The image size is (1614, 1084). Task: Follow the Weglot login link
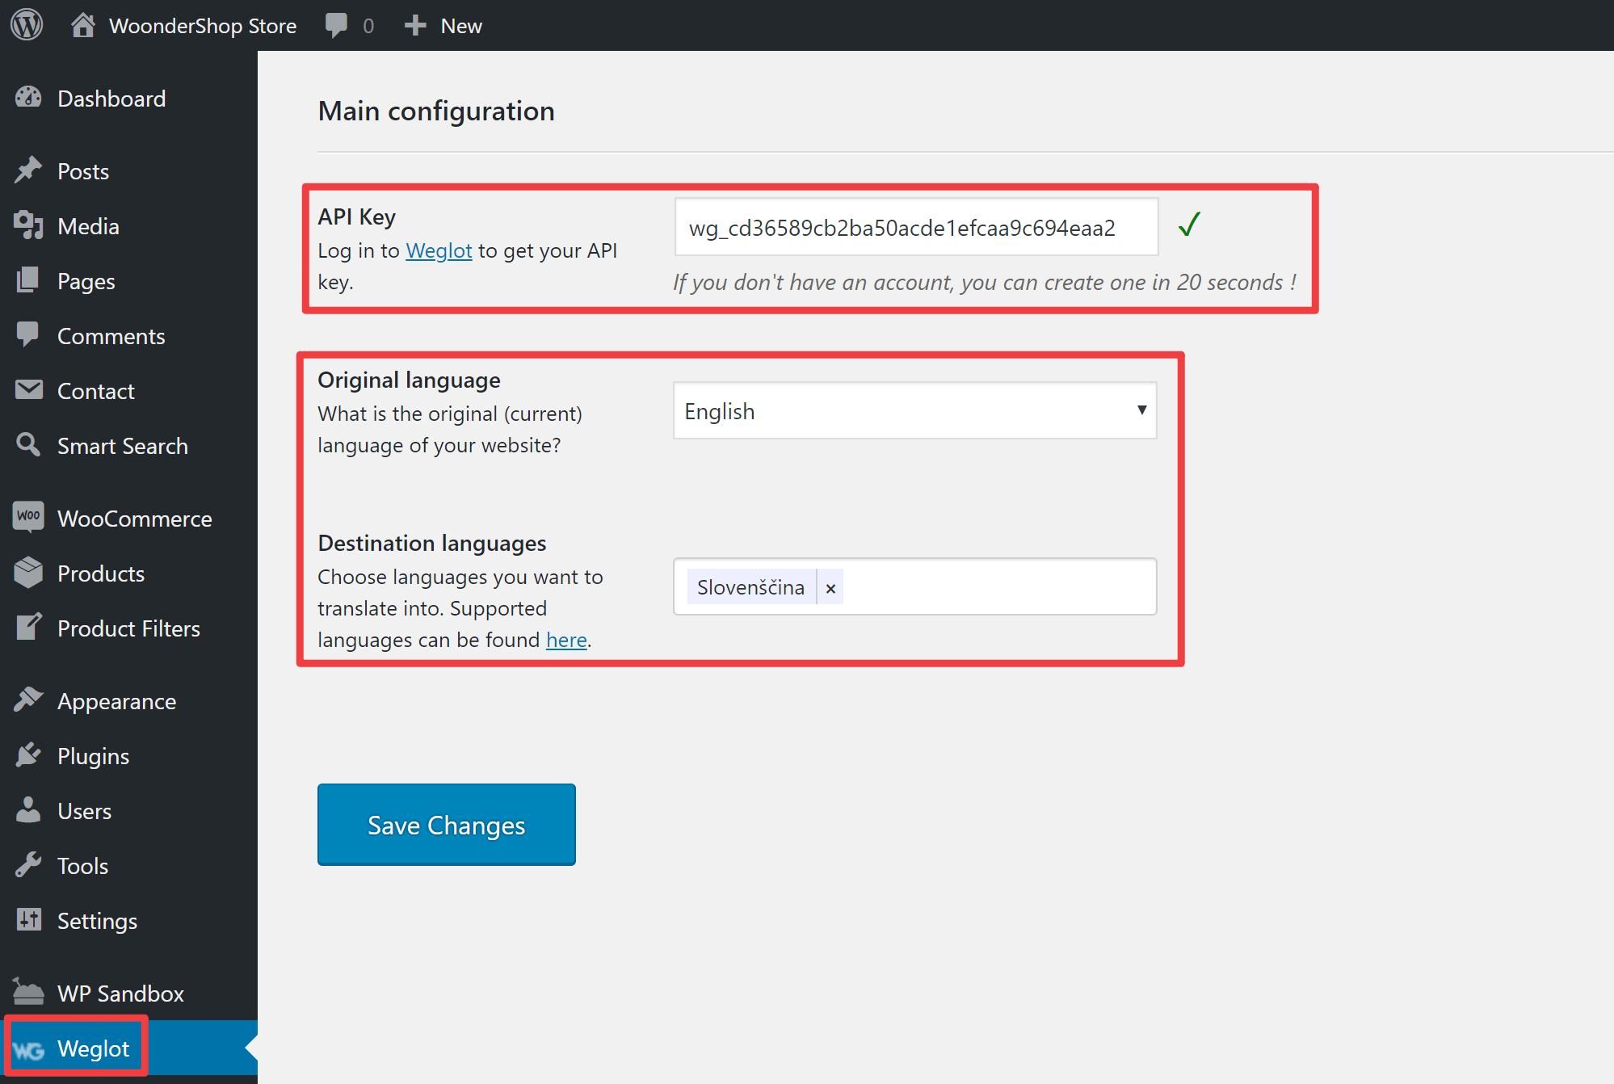pos(439,250)
